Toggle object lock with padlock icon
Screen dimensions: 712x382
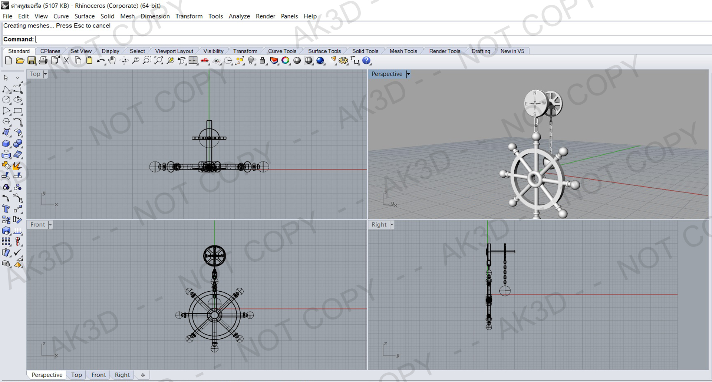pyautogui.click(x=263, y=61)
